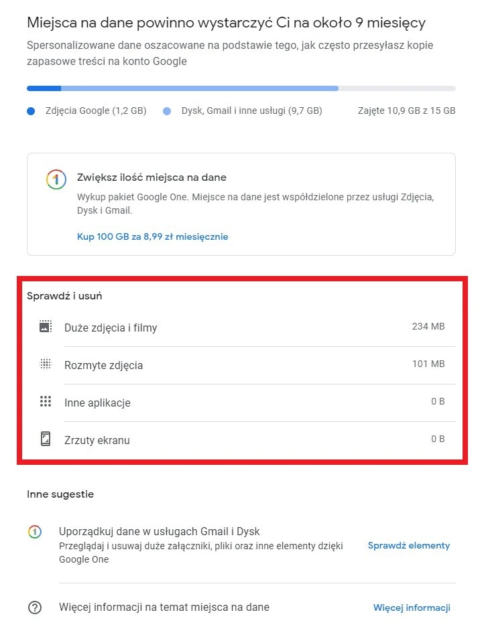
Task: Select "Inne aplikacje" list entry
Action: (97, 403)
